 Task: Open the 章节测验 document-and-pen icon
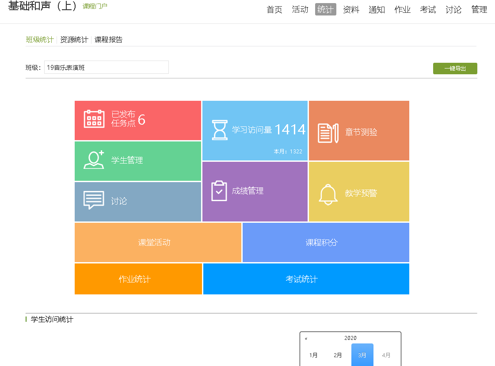328,133
